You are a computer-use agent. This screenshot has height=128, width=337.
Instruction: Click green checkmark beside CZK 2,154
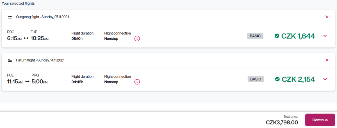277,79
